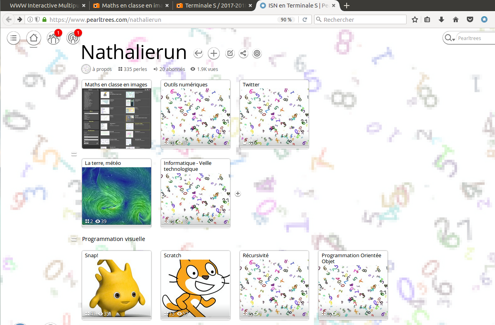The height and width of the screenshot is (325, 495).
Task: Open the Pearltrees main menu list icon
Action: [13, 38]
